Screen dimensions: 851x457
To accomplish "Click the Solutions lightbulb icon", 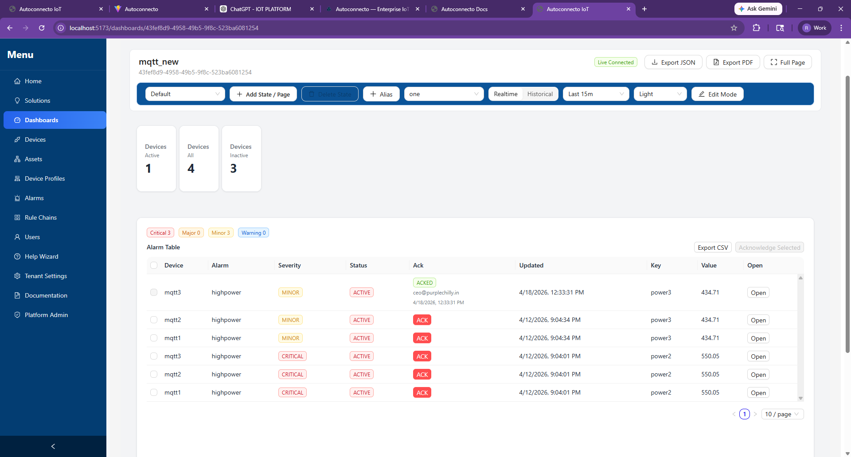I will coord(17,101).
